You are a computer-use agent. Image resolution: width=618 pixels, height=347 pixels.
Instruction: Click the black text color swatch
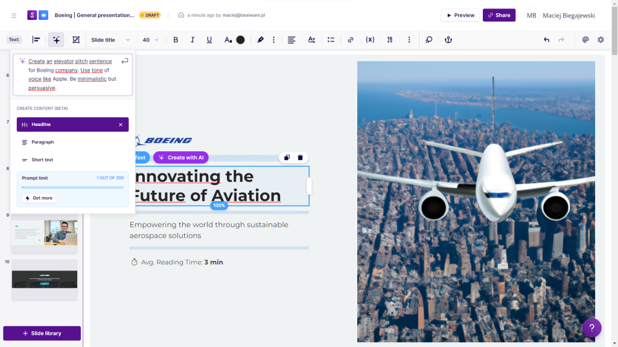click(x=240, y=40)
